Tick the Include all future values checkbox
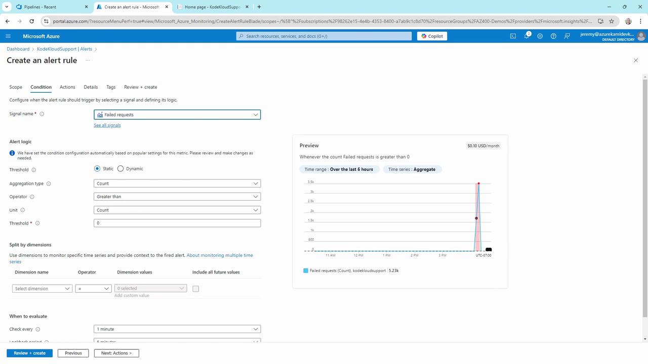Image resolution: width=648 pixels, height=364 pixels. tap(196, 289)
